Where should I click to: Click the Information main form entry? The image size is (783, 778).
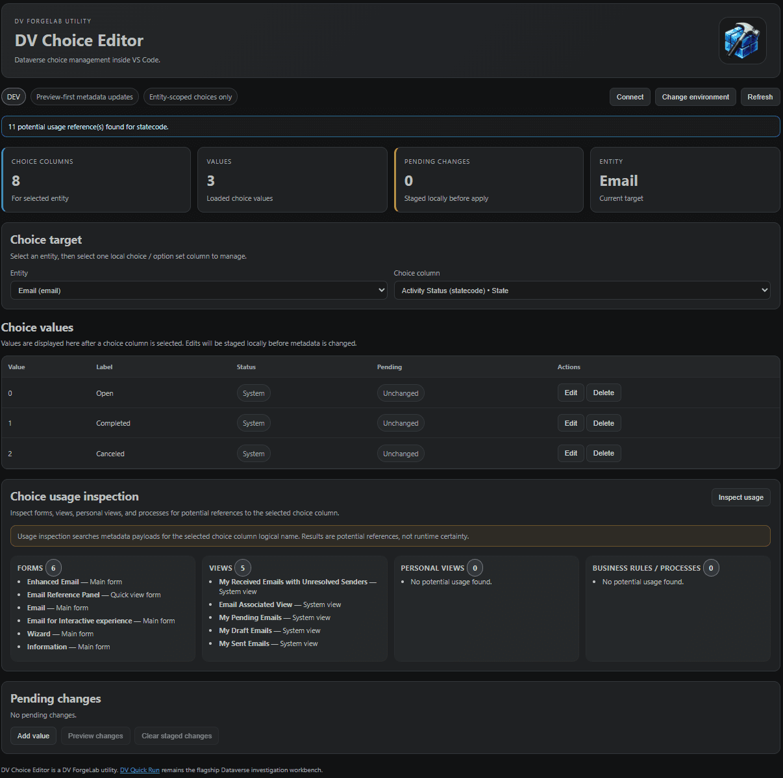point(68,647)
